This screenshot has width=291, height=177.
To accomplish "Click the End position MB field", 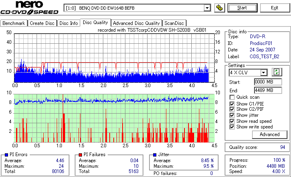I will [x=268, y=90].
